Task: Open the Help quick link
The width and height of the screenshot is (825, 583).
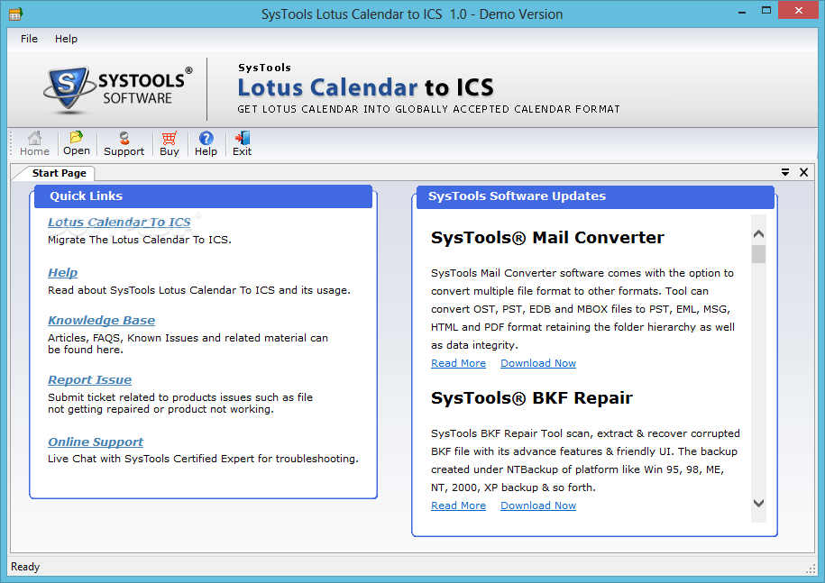Action: point(62,272)
